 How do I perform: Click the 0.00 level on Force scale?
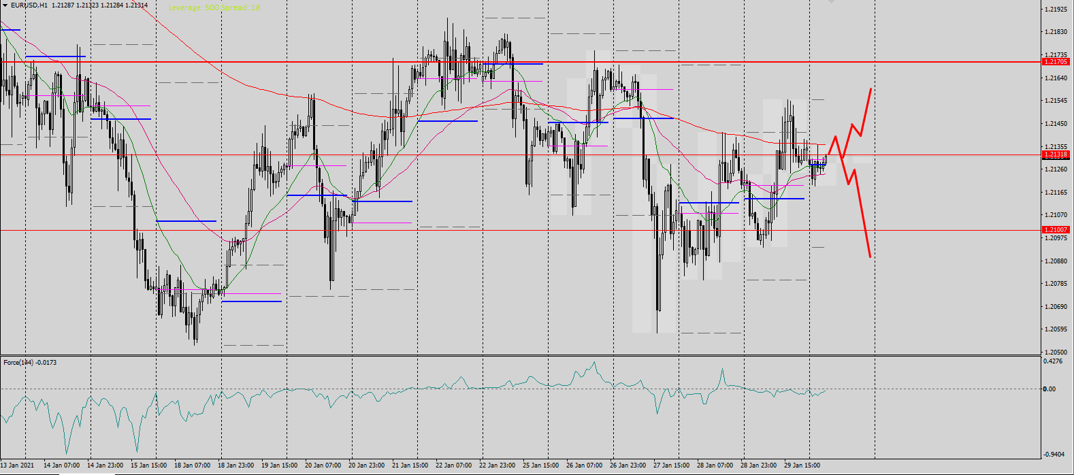click(1049, 389)
